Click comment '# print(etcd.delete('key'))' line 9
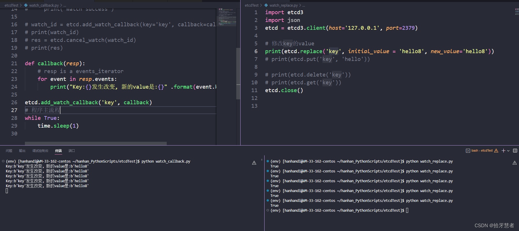519x231 pixels. coord(308,74)
